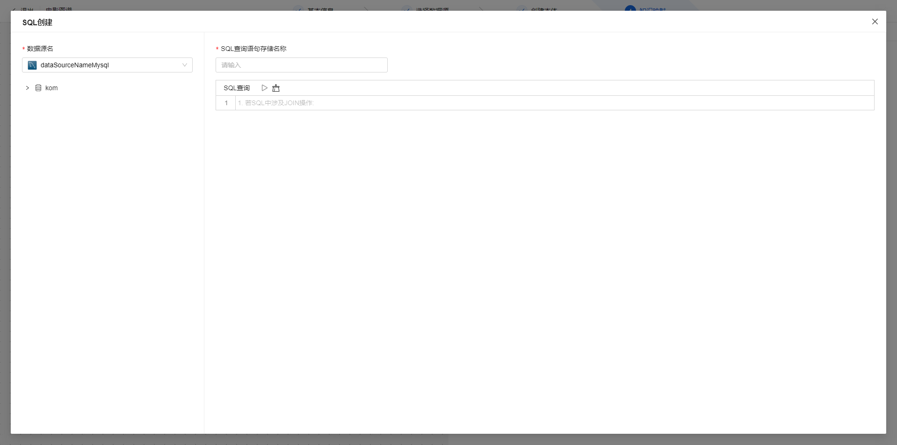Run the SQL query with play icon
The height and width of the screenshot is (445, 897).
[x=264, y=88]
